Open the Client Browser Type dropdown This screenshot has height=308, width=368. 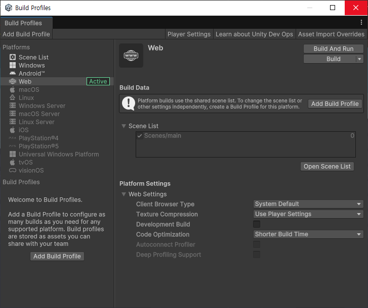point(308,204)
